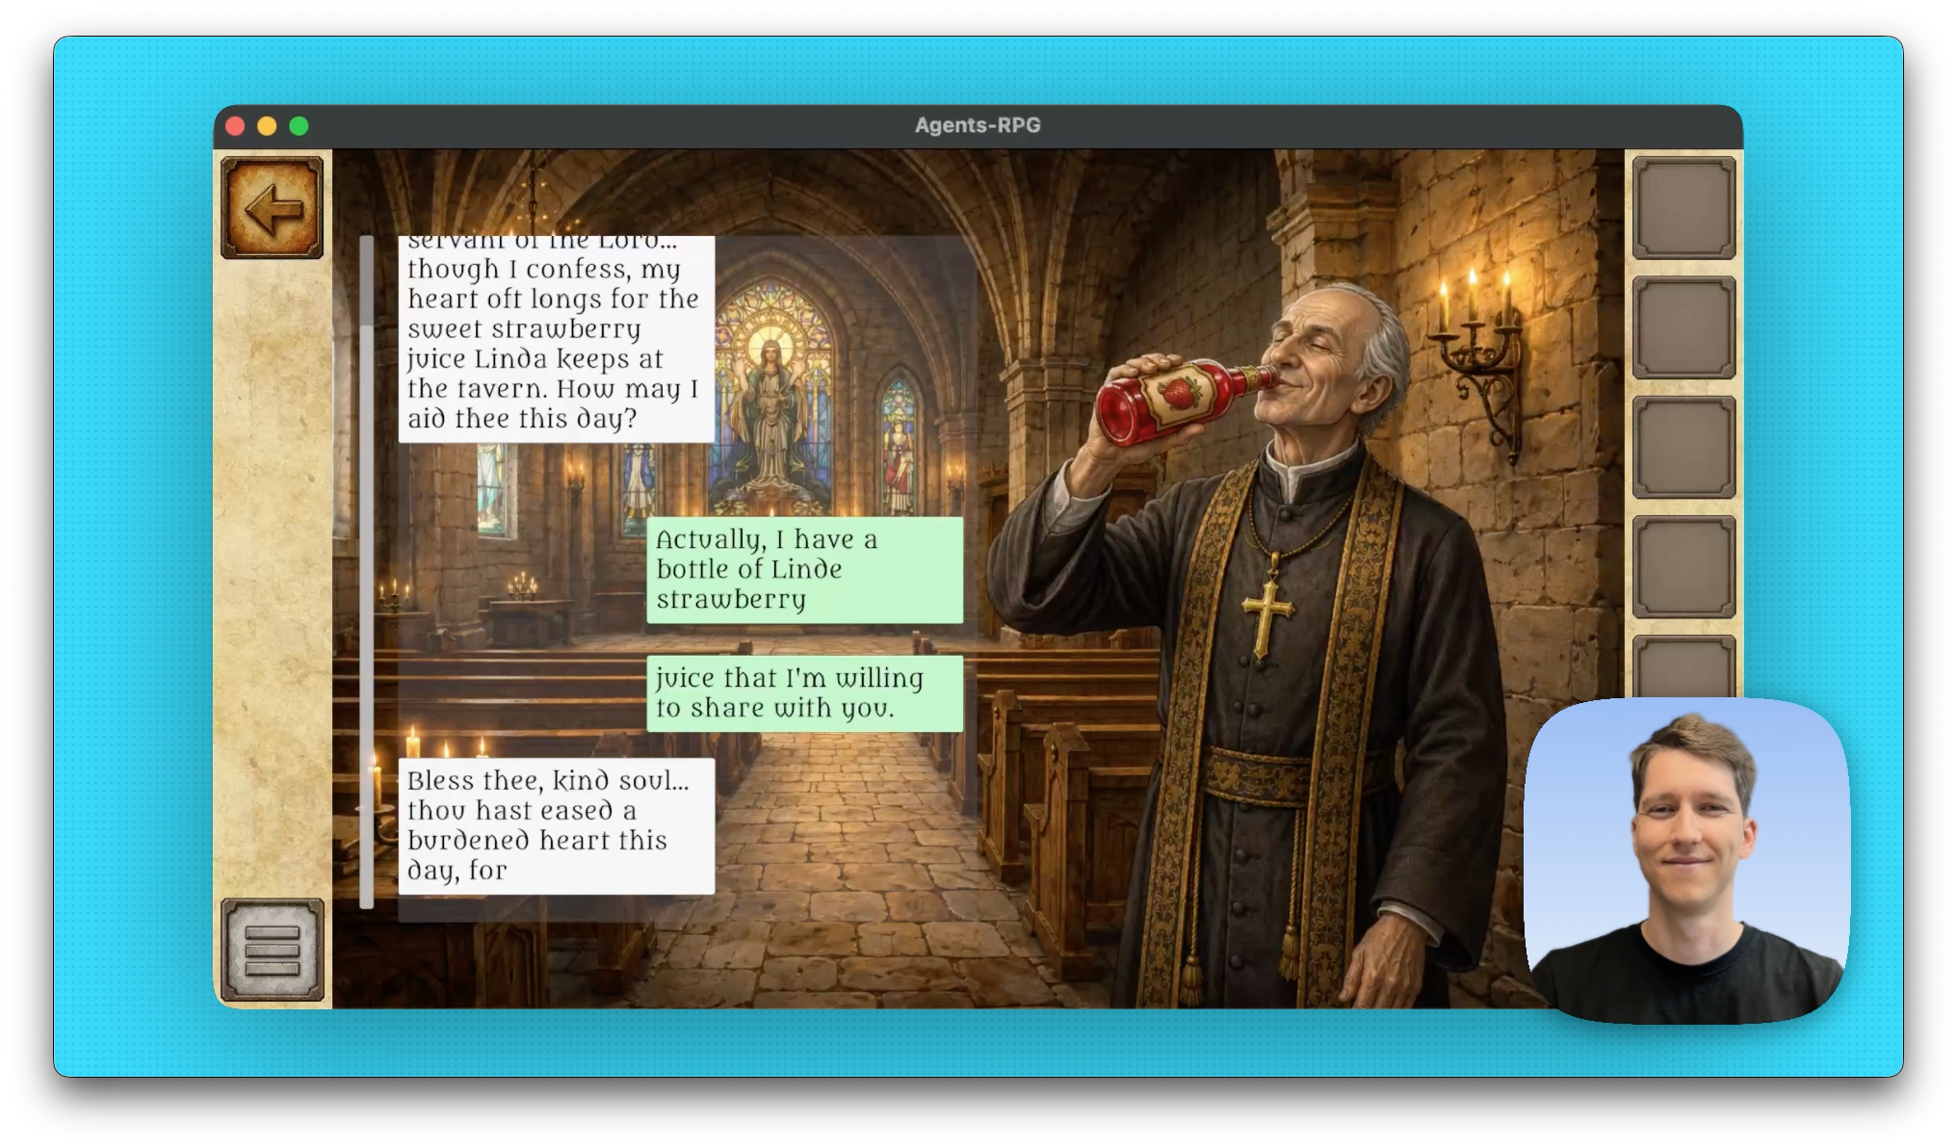Maximize the Agents-RPG window with green button
Screen dimensions: 1957x1148
[x=299, y=126]
